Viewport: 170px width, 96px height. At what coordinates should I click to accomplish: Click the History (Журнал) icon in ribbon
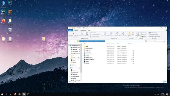(141, 37)
